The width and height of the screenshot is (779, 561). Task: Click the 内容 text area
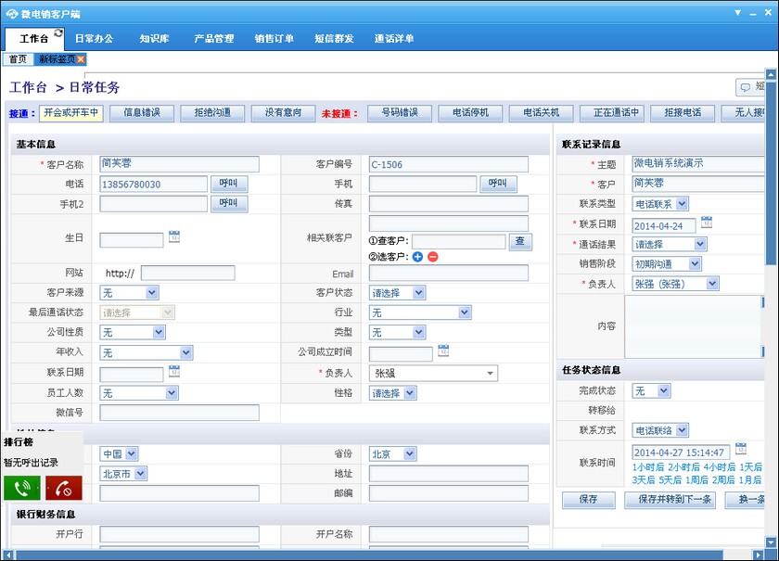[694, 326]
